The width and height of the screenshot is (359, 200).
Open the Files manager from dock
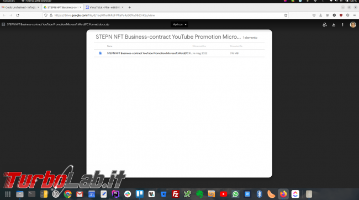click(20, 194)
